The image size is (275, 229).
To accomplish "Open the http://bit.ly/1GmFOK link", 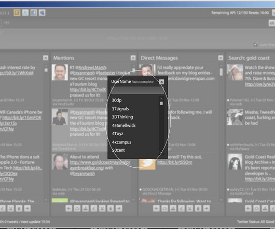I will coord(22,118).
